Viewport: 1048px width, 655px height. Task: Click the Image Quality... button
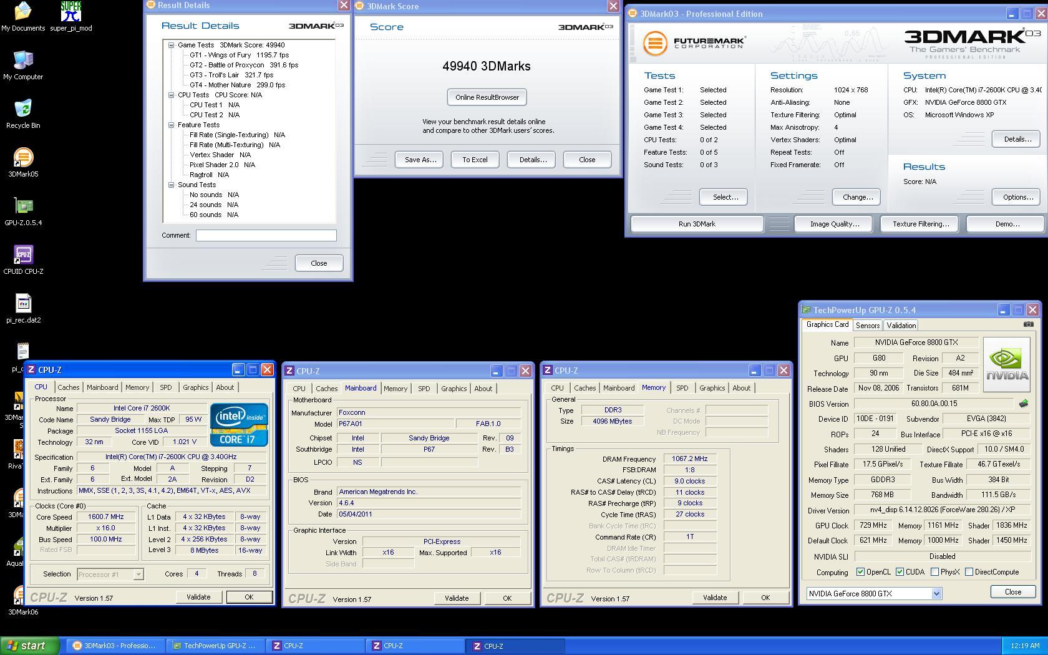[x=834, y=224]
